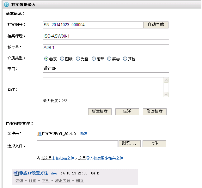Viewport: 202px width, 188px height.
Task: Click the 新建档案 button
Action: (100, 112)
